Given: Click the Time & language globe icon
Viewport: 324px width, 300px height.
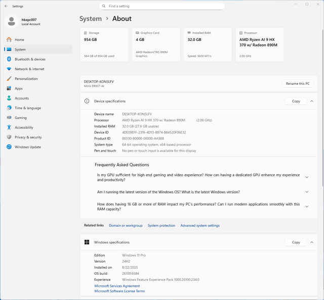Looking at the screenshot, I should [9, 108].
